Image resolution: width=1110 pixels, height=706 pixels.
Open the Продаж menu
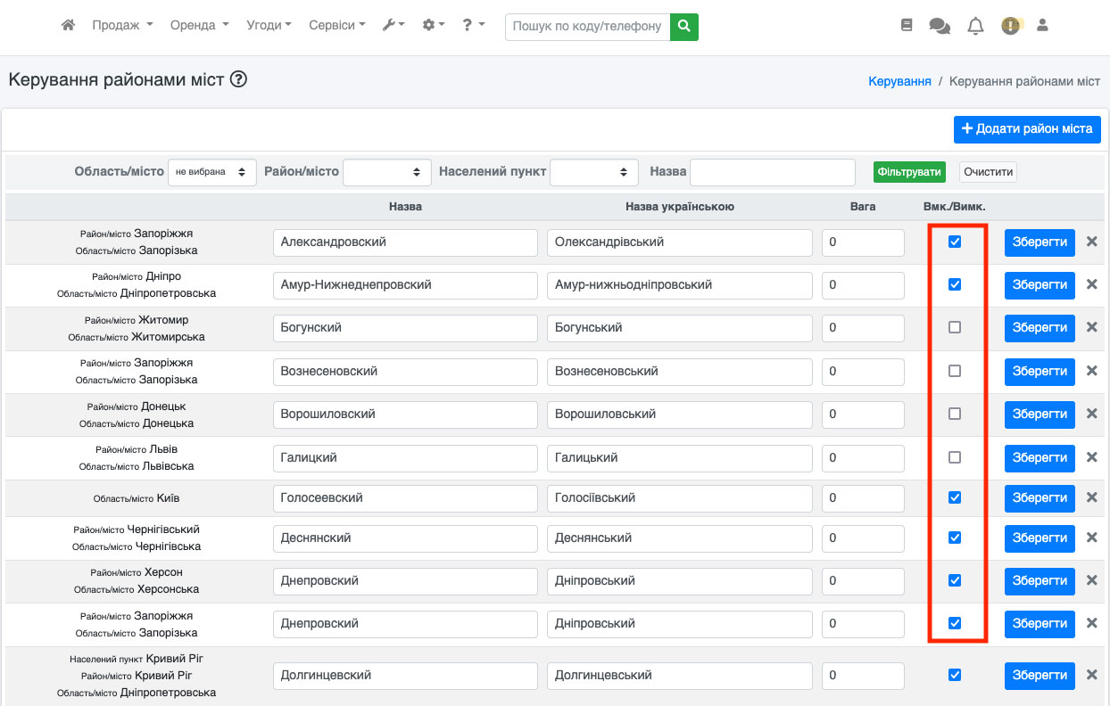[x=122, y=26]
